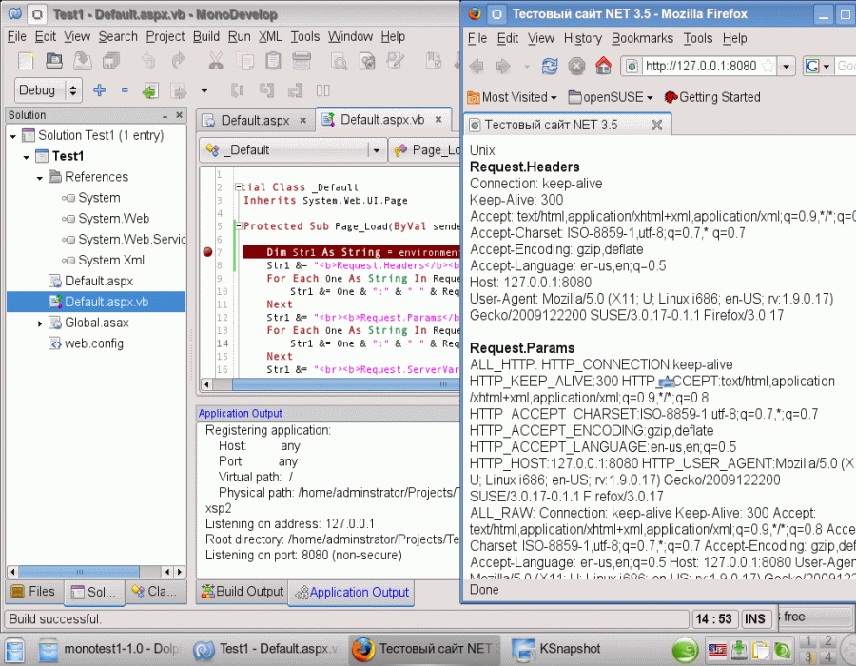Collapse Solution Test1 tree node
The width and height of the screenshot is (856, 666).
[x=12, y=136]
